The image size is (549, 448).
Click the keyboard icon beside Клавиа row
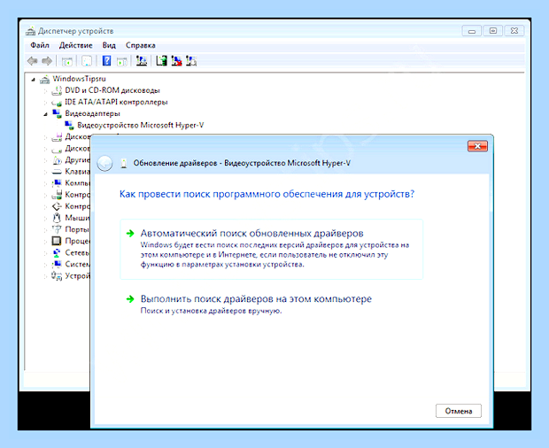point(57,172)
